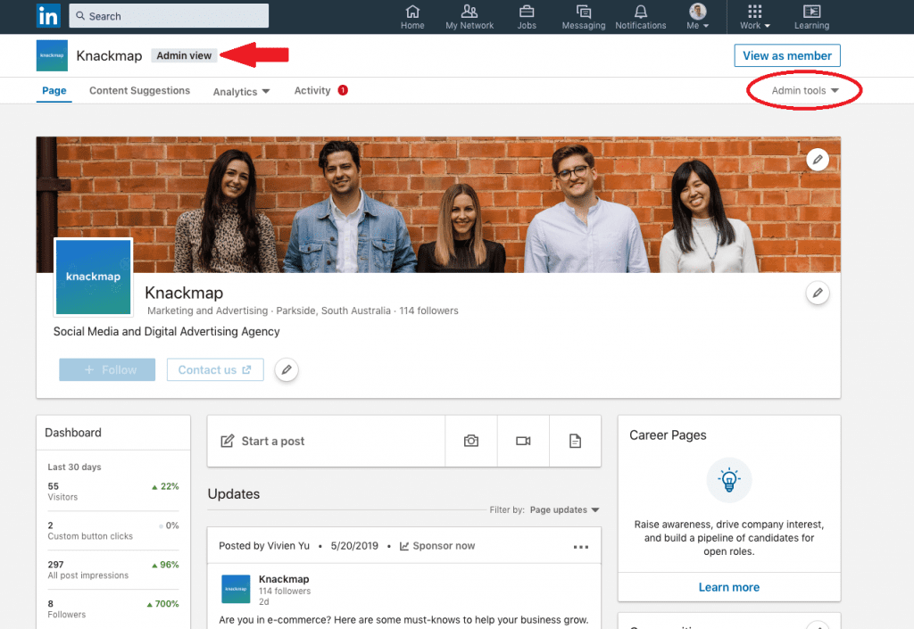Click the Contact us button
This screenshot has height=629, width=914.
(215, 370)
